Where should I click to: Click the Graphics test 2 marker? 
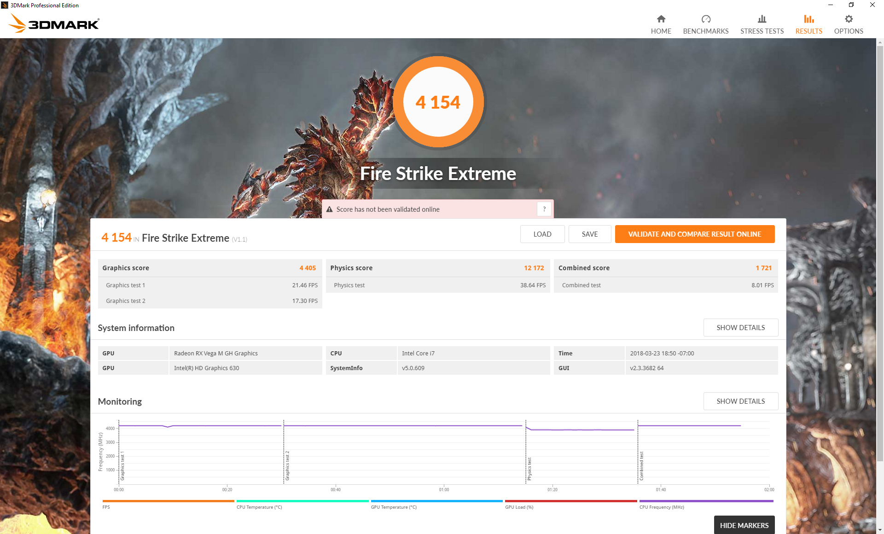287,466
